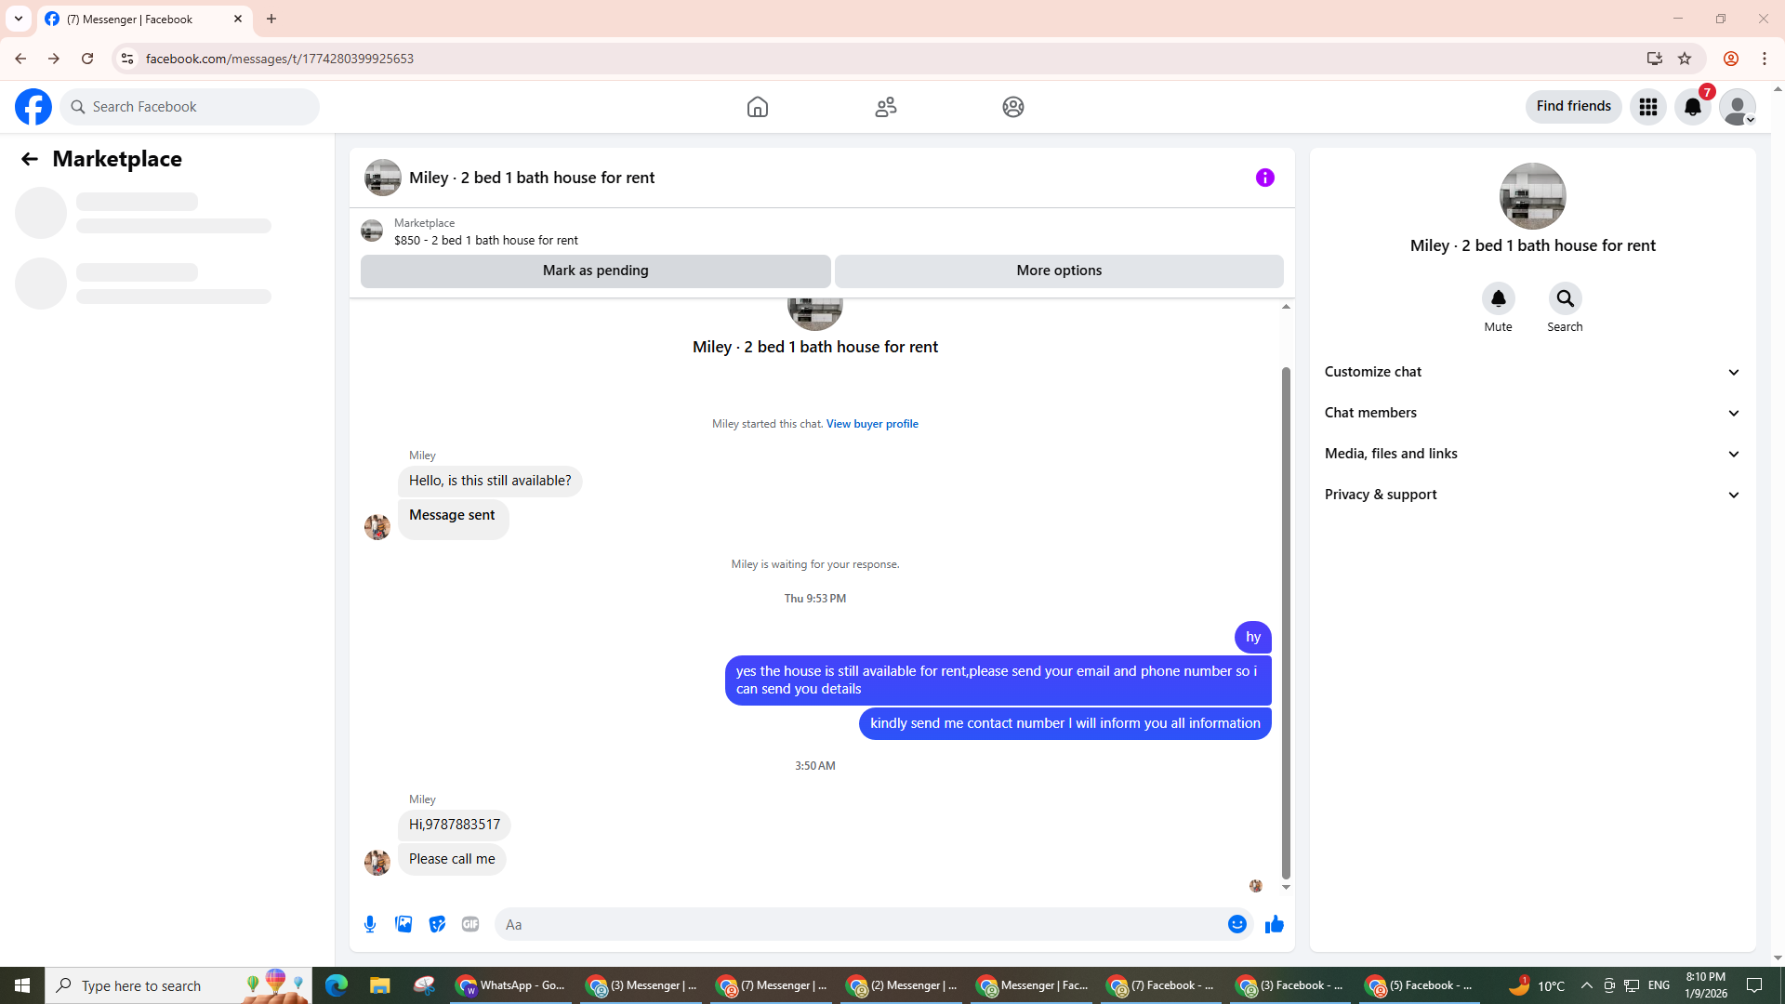The height and width of the screenshot is (1004, 1785).
Task: Open the Facebook menu grid icon
Action: (x=1647, y=107)
